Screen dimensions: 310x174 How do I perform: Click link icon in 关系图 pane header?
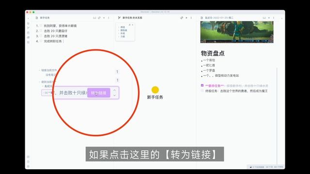point(182,18)
